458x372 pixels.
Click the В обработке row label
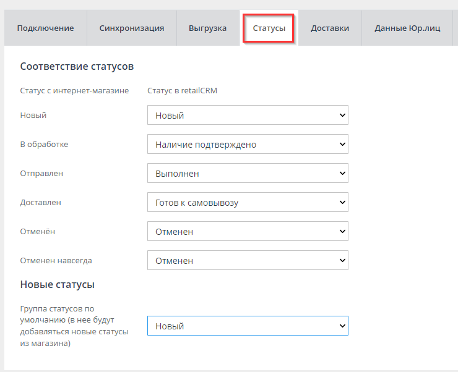tap(44, 144)
